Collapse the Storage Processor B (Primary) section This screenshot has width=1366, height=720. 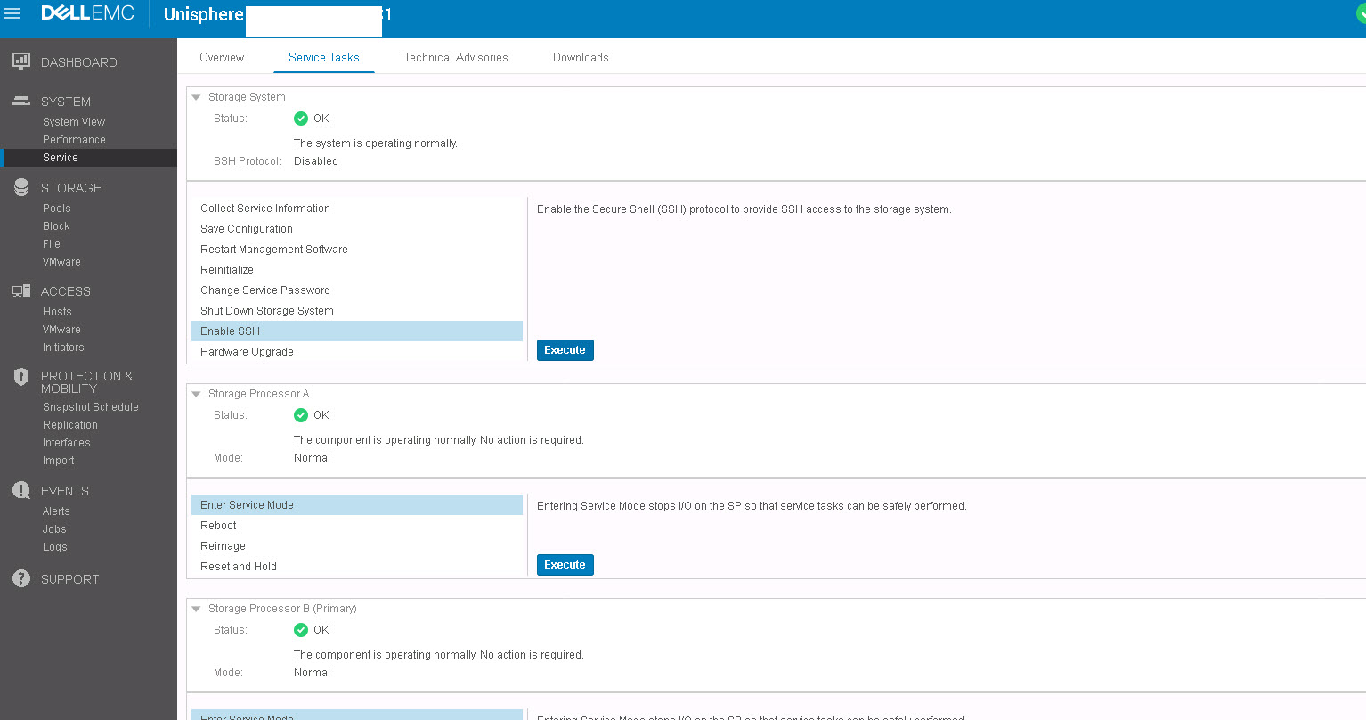[197, 609]
